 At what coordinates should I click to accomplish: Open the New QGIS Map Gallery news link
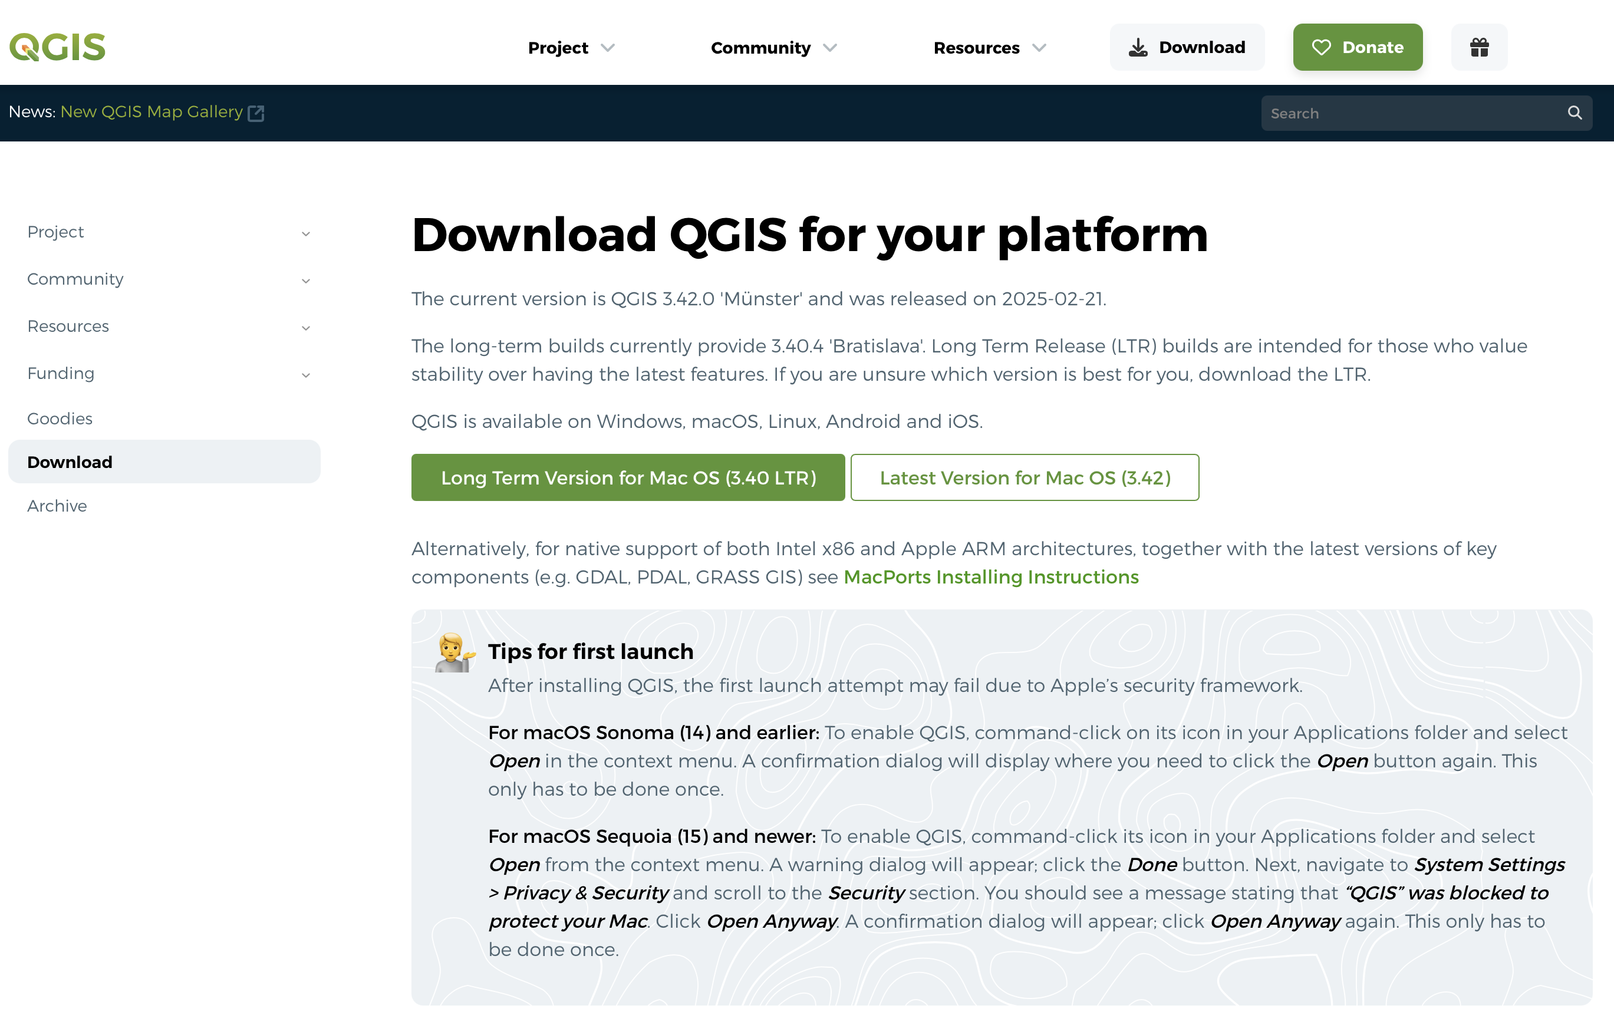(x=151, y=111)
